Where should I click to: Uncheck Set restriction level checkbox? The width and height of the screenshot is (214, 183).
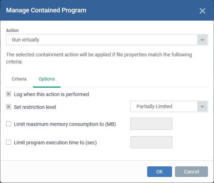pos(9,107)
